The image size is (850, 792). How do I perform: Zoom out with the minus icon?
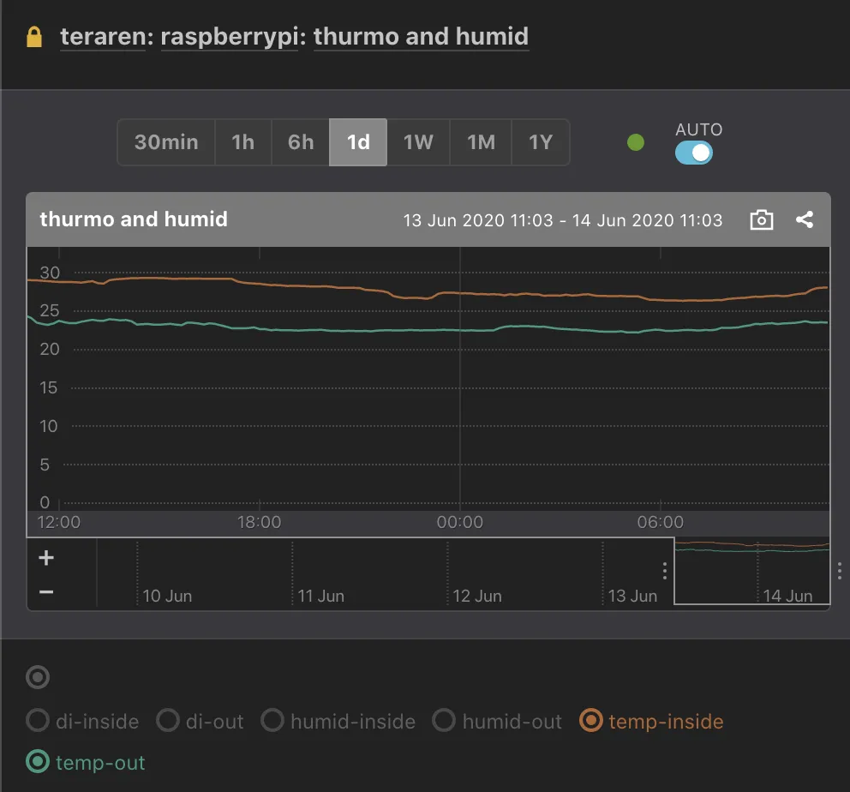[46, 592]
